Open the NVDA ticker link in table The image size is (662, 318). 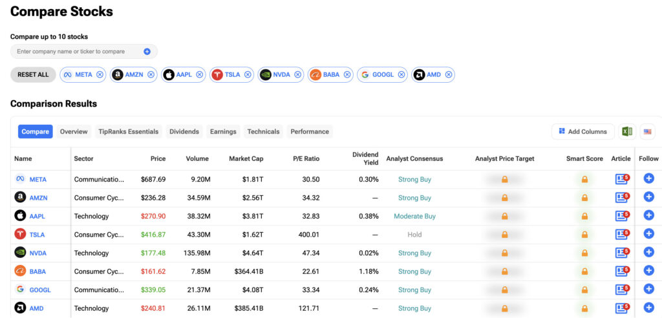(x=38, y=253)
